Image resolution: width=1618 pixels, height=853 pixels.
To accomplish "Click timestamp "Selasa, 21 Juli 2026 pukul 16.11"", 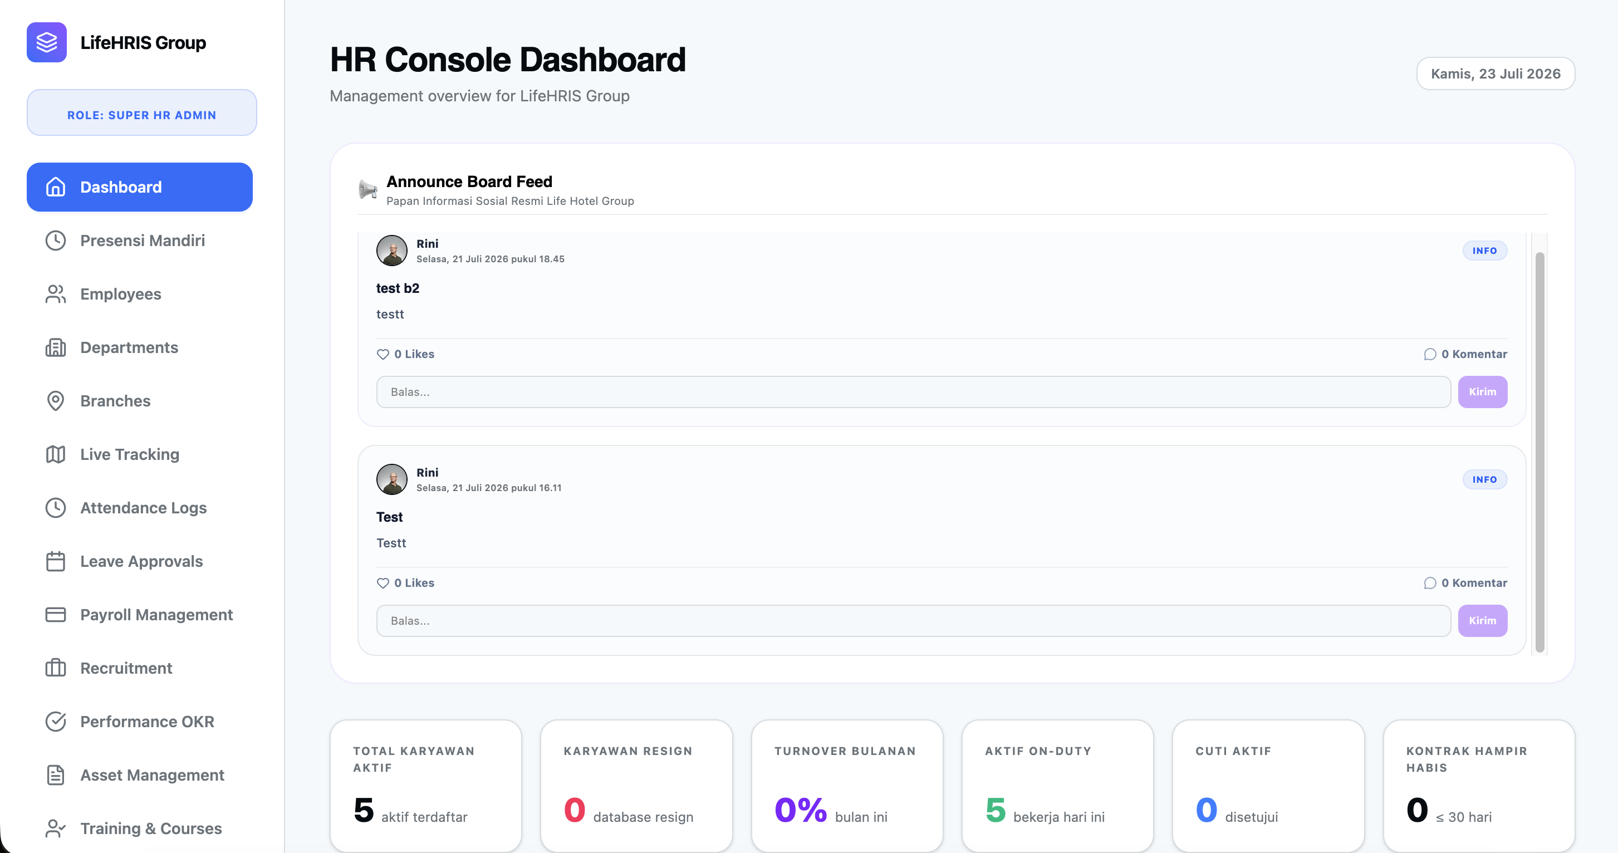I will (x=489, y=487).
